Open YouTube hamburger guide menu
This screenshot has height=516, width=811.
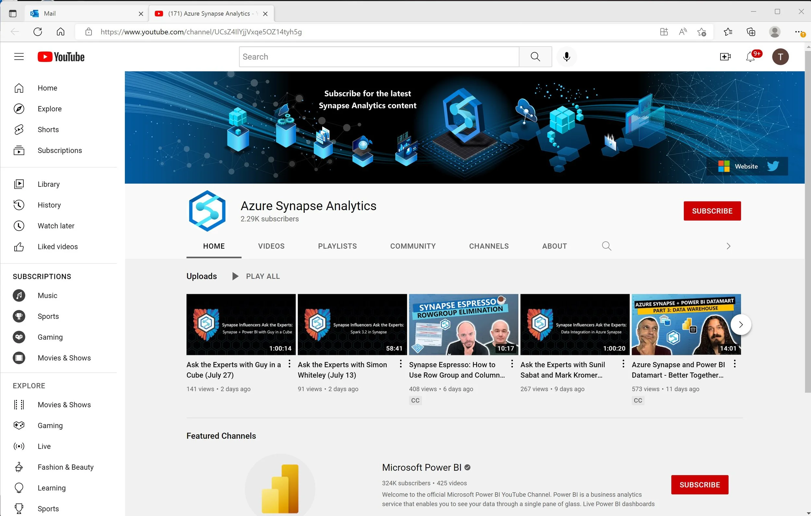click(x=19, y=56)
